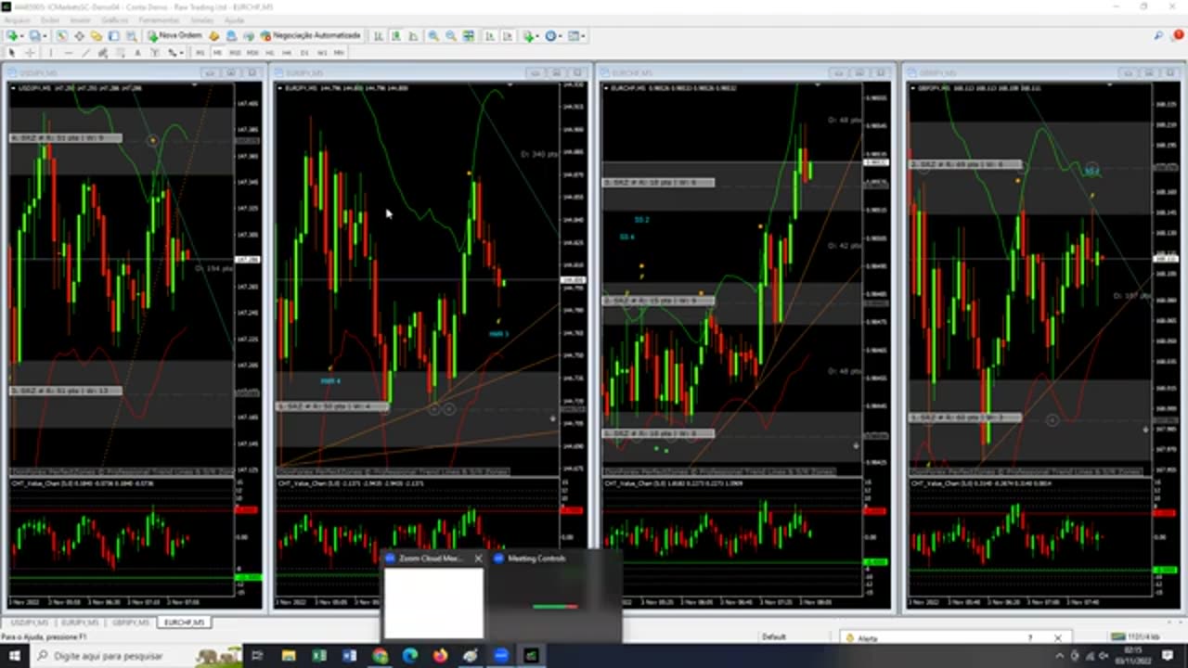Switch to the GBPJPY,M5 chart tab

[x=131, y=623]
